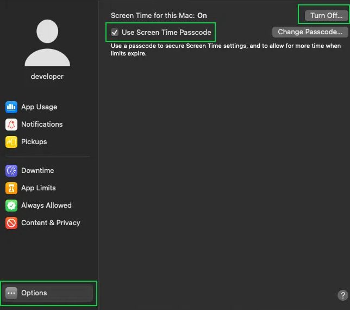This screenshot has width=350, height=310.
Task: Open help with the question mark button
Action: (x=342, y=295)
